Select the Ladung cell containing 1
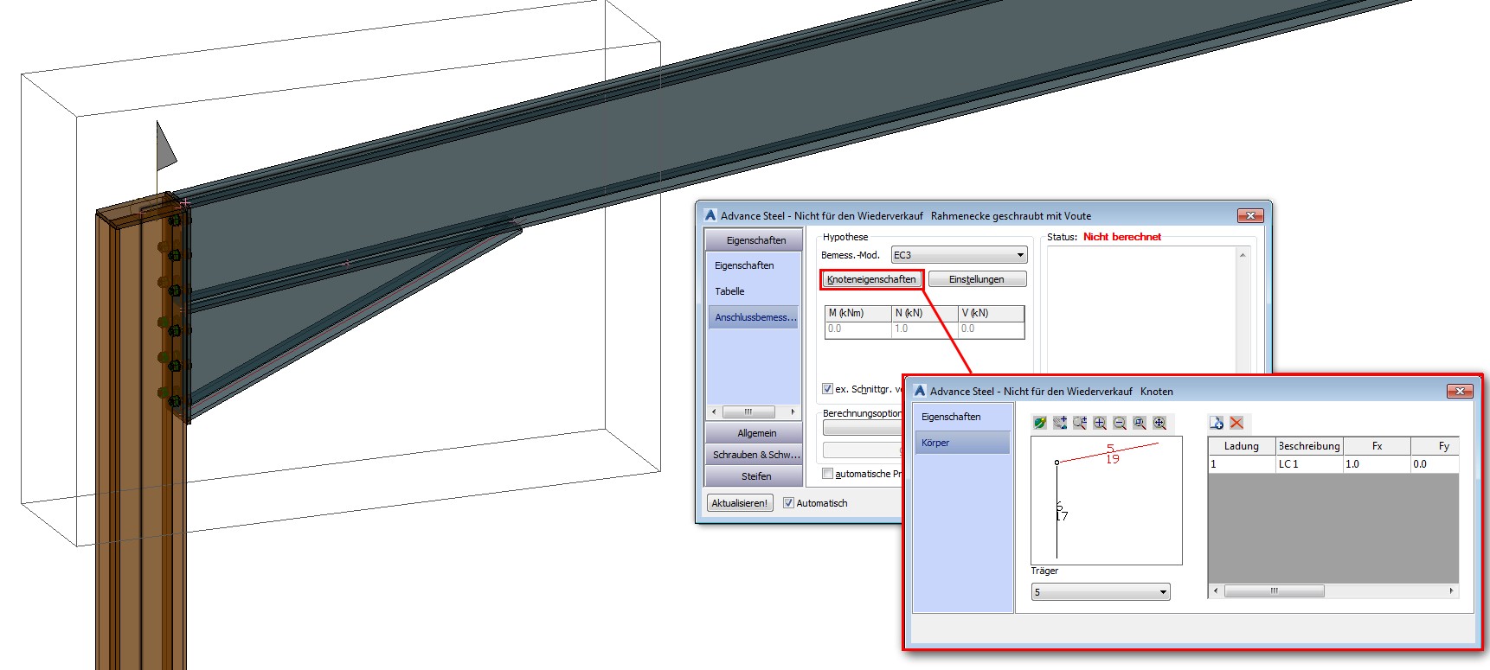Image resolution: width=1490 pixels, height=670 pixels. (1242, 464)
